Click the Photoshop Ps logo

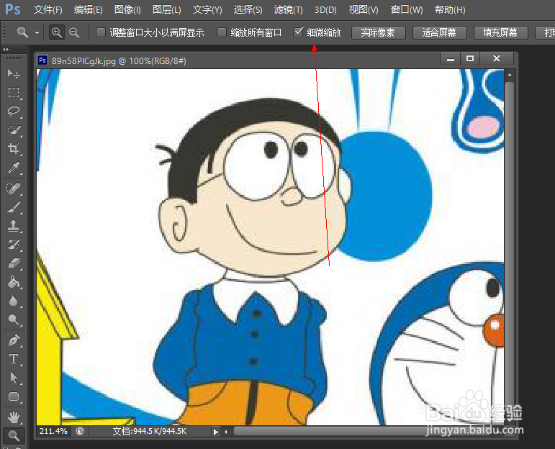pyautogui.click(x=13, y=9)
